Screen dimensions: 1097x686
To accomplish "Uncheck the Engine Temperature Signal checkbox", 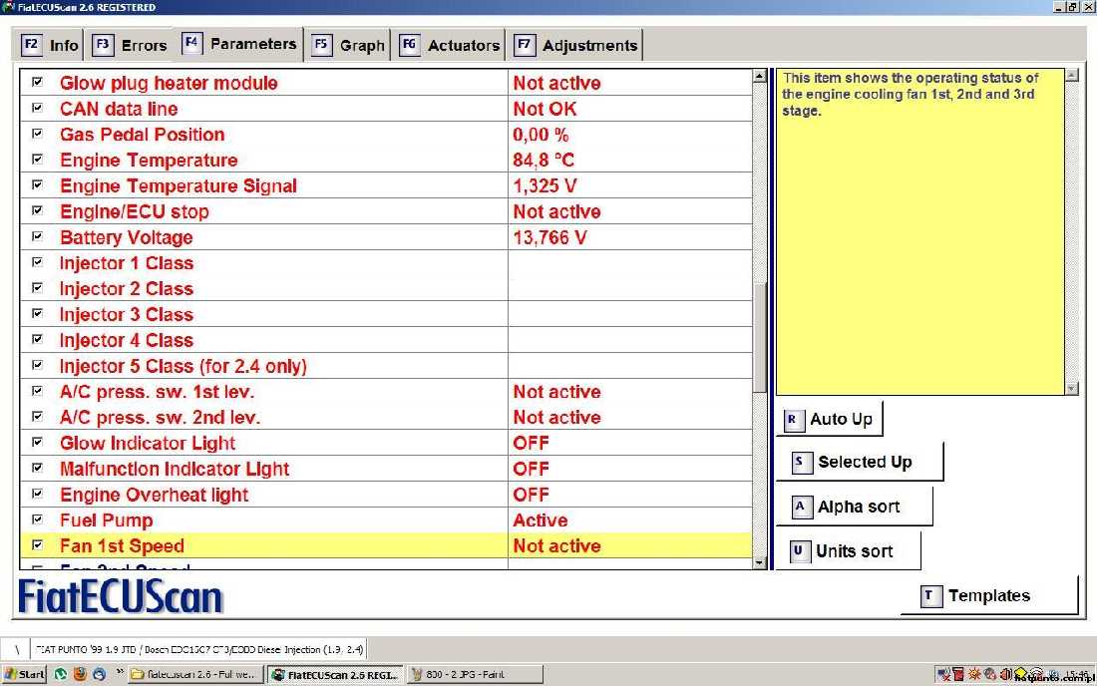I will (37, 184).
